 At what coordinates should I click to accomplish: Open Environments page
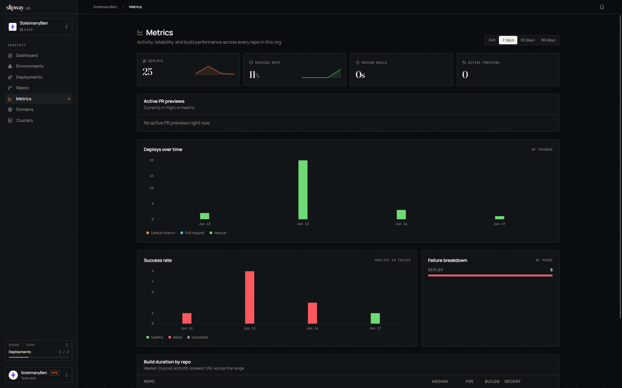(39, 66)
